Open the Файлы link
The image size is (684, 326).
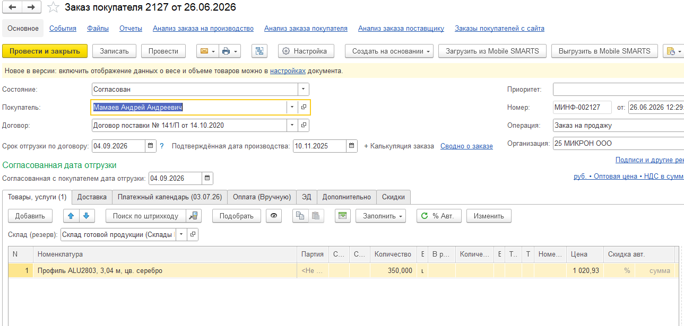coord(98,29)
